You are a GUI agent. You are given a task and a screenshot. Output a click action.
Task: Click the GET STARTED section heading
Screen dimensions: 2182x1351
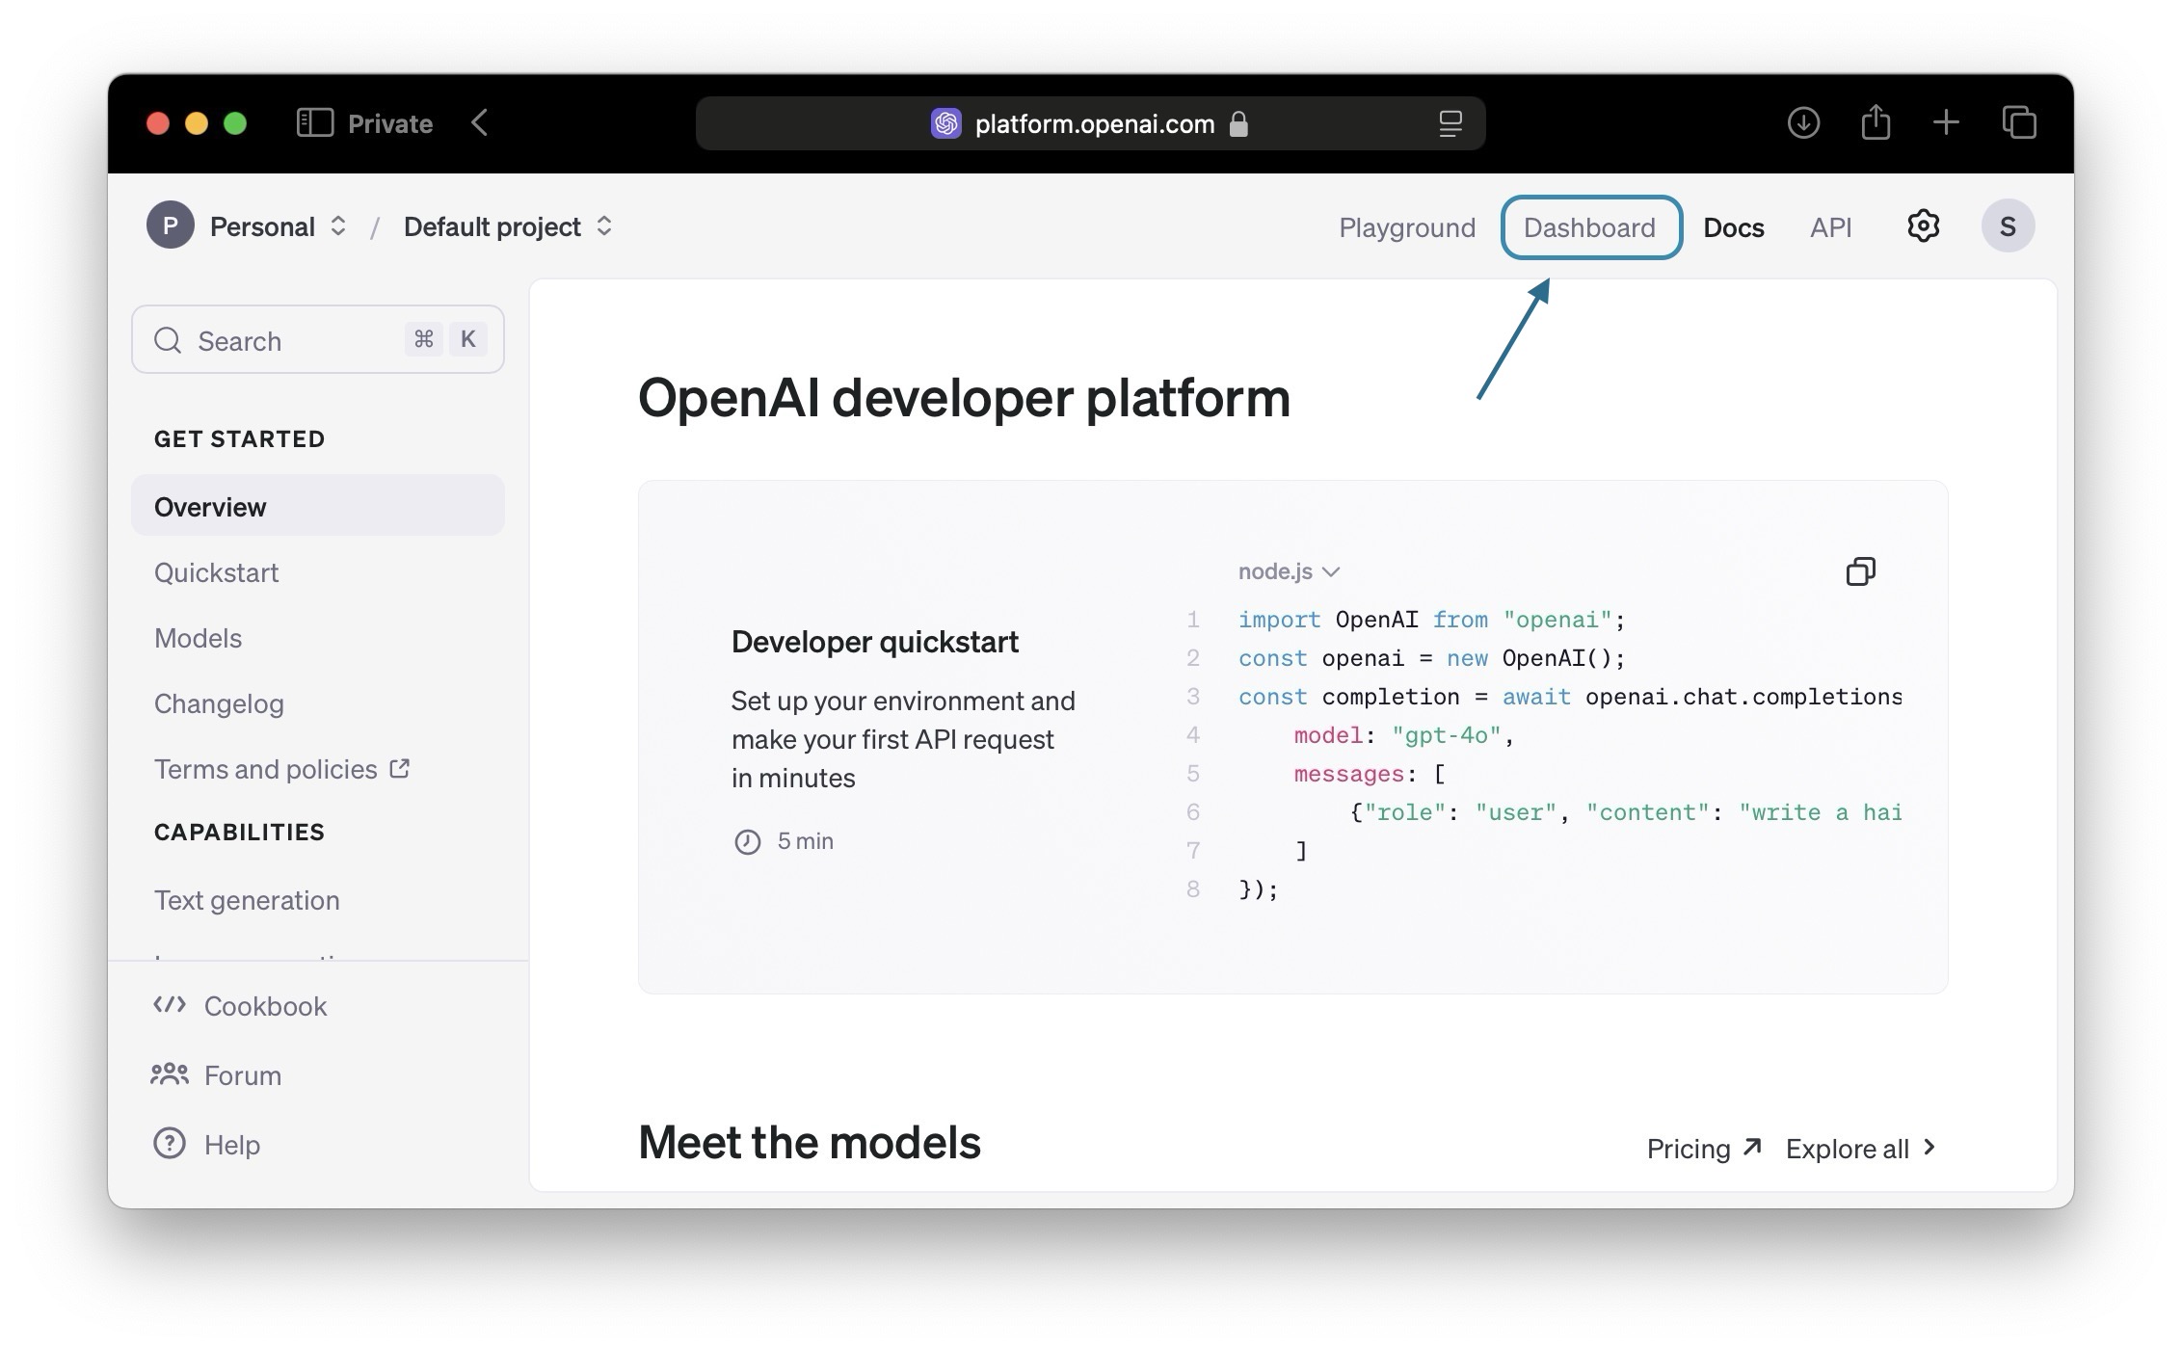pos(239,438)
